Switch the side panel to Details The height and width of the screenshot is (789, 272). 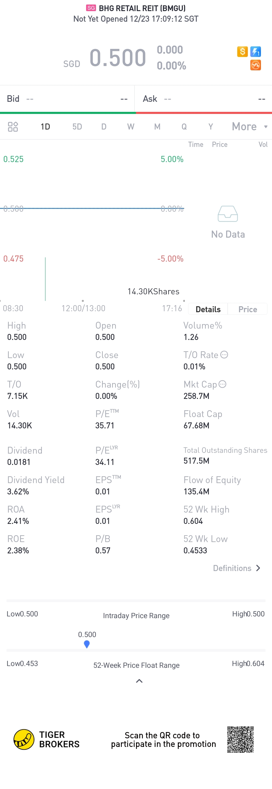(x=208, y=309)
